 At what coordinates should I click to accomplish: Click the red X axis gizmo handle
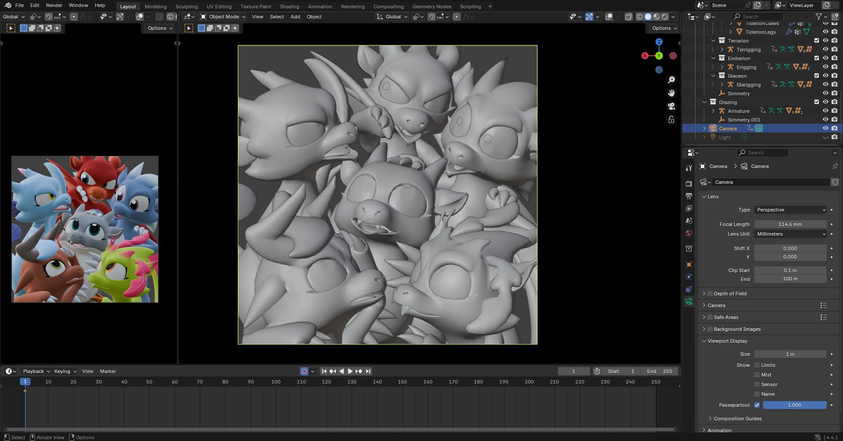click(x=645, y=56)
